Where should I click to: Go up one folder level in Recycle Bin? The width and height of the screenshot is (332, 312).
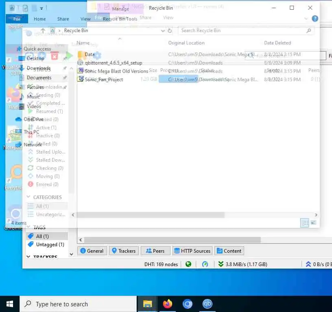coord(43,31)
